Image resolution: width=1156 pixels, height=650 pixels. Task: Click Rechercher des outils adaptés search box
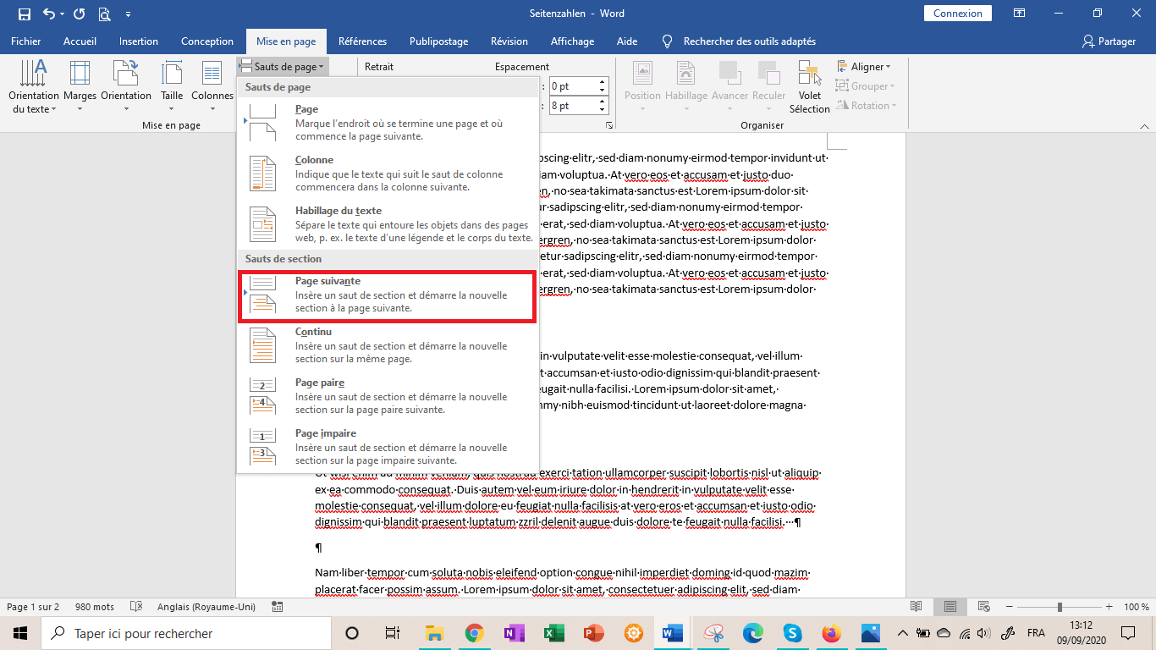pos(739,41)
